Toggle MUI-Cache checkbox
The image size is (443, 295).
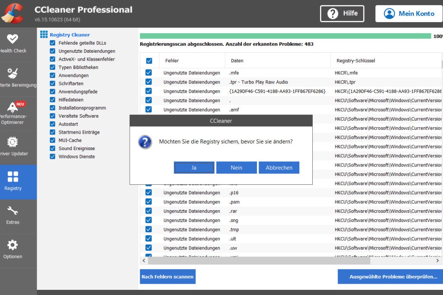pyautogui.click(x=52, y=140)
